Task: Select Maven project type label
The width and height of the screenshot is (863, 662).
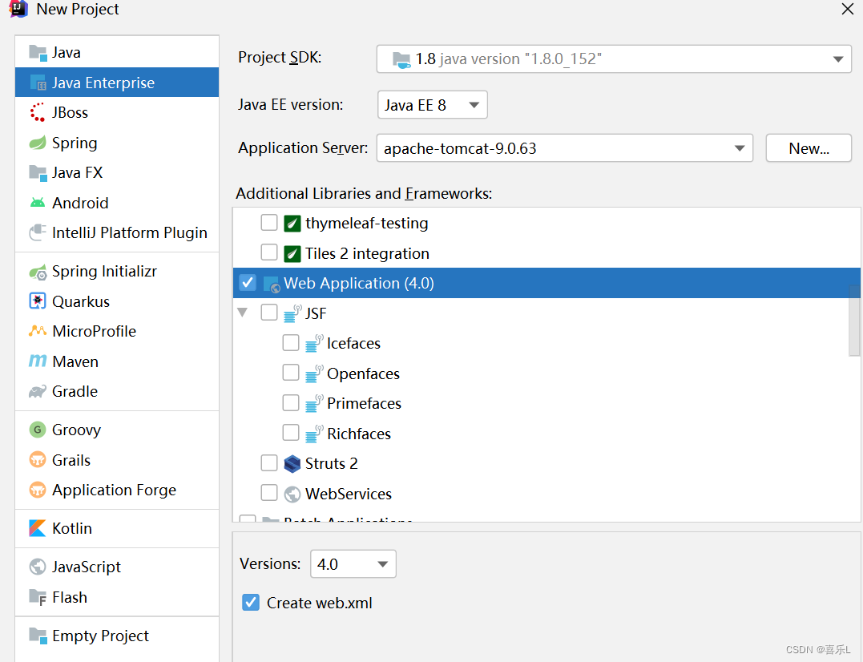Action: click(75, 361)
